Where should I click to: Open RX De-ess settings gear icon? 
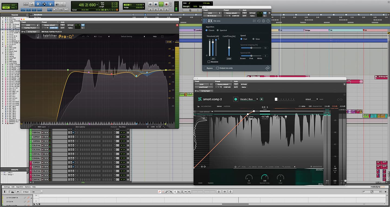pos(264,21)
